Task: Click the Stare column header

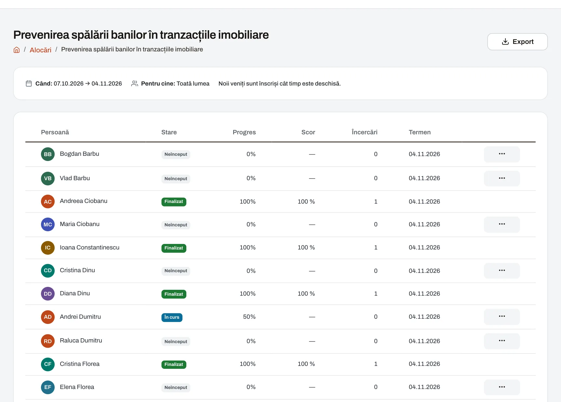Action: pyautogui.click(x=169, y=132)
